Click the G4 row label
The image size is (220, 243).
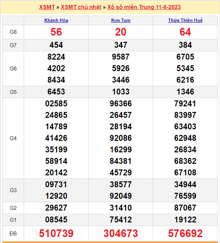[13, 138]
